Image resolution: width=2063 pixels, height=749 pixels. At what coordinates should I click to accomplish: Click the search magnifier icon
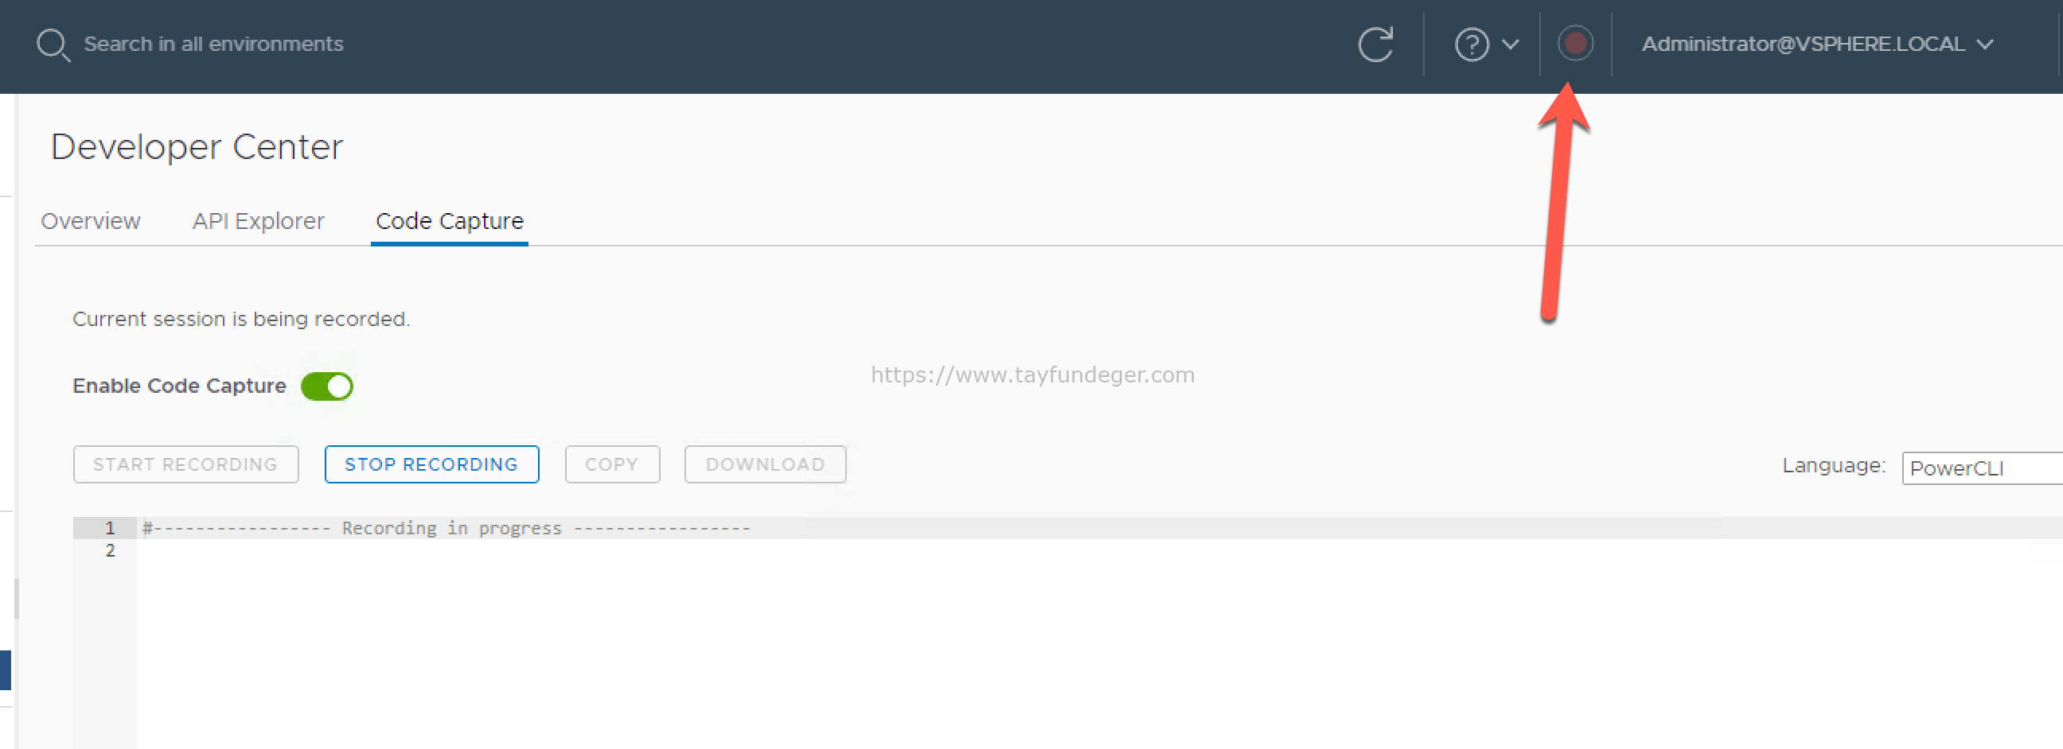coord(53,45)
